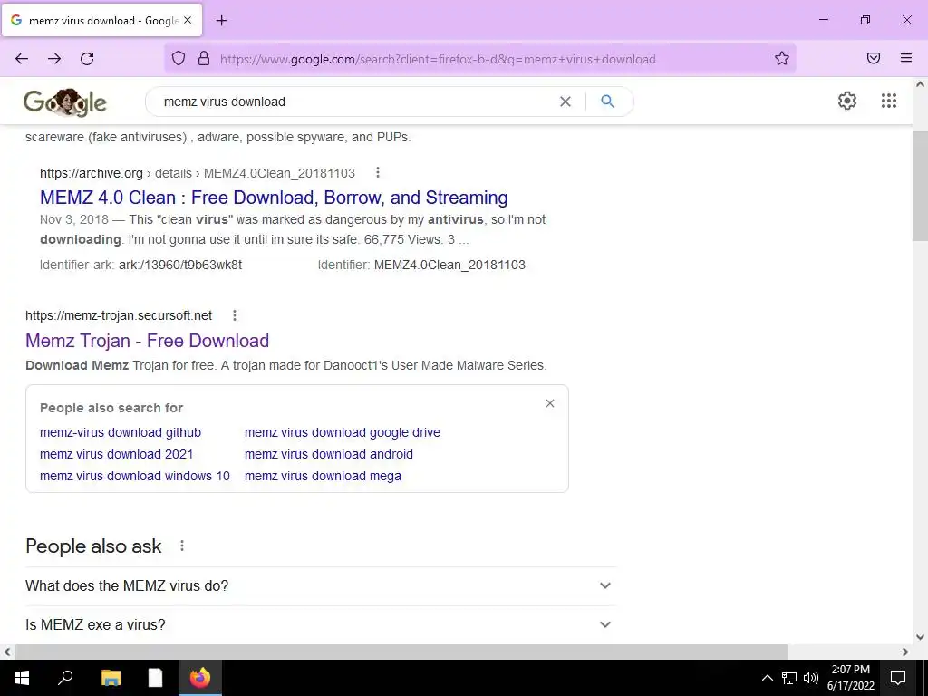Open the blank document taskbar icon
The width and height of the screenshot is (928, 696).
point(156,678)
